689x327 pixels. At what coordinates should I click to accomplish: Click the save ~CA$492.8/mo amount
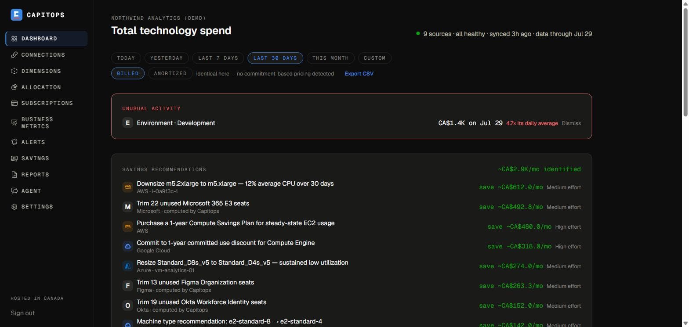coord(511,207)
